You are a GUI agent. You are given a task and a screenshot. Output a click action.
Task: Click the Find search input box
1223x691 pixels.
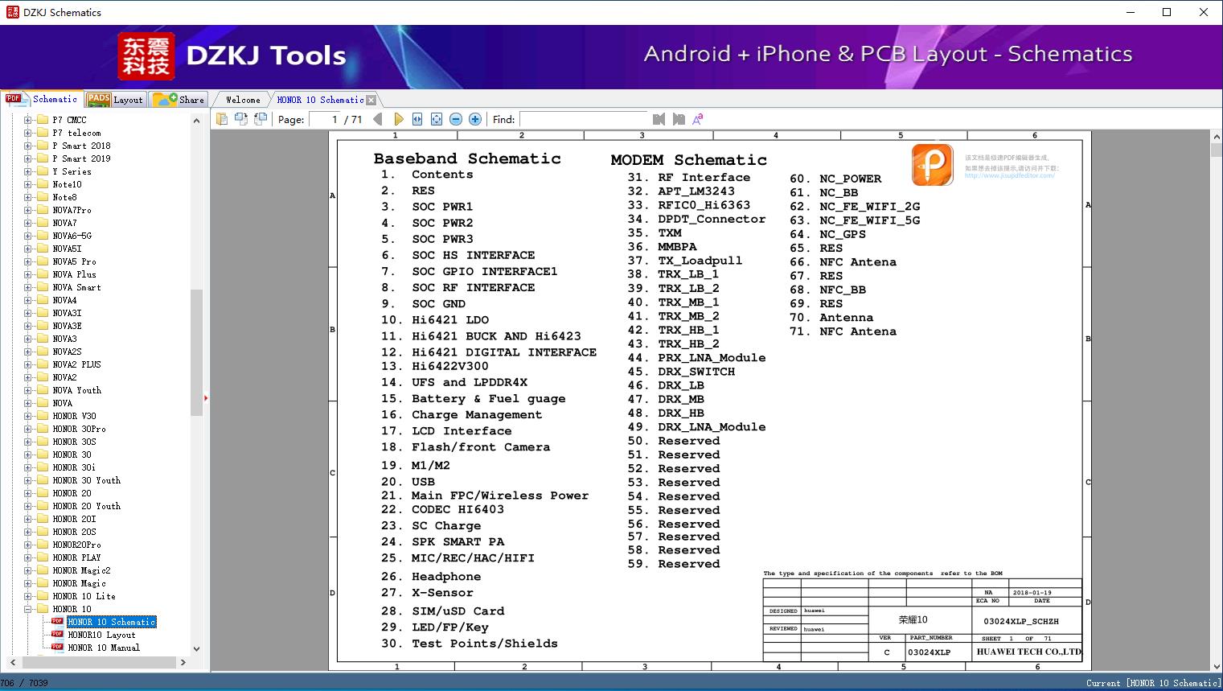coord(583,119)
